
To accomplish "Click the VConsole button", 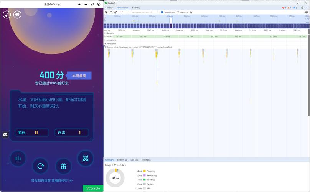I will pyautogui.click(x=93, y=188).
